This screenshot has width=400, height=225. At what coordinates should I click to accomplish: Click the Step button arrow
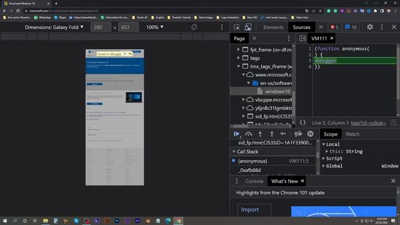(283, 134)
